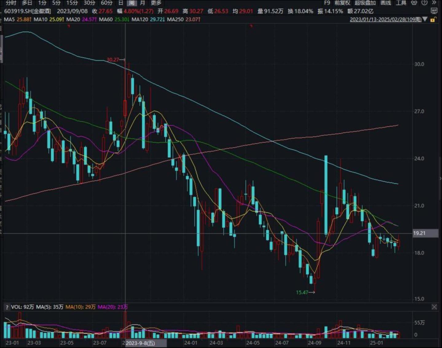Click the help question mark circle icon
442x348 pixels.
point(424,3)
